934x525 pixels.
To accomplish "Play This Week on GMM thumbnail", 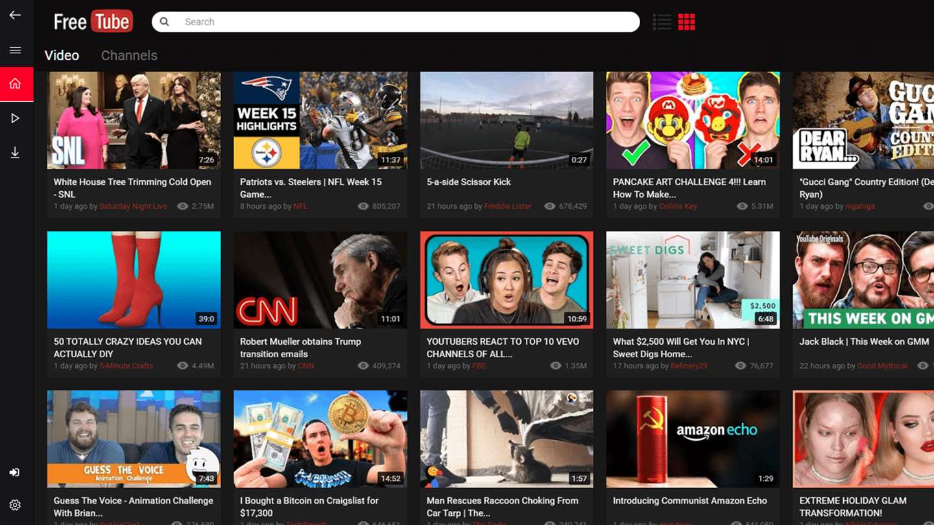I will pos(863,280).
